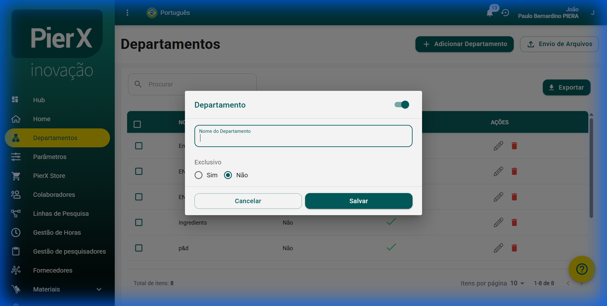Delete the p&d department using the trash icon
Image resolution: width=607 pixels, height=306 pixels.
(514, 248)
